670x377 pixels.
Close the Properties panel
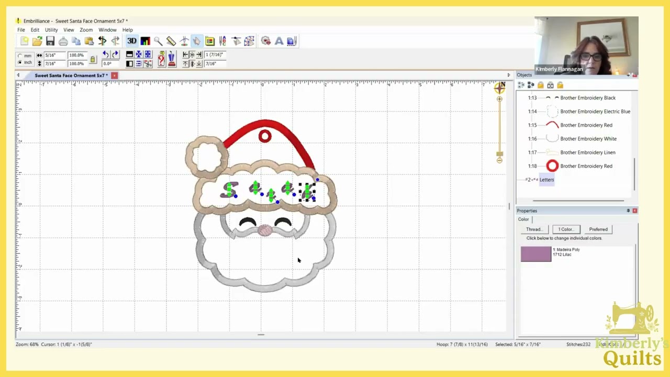coord(634,210)
